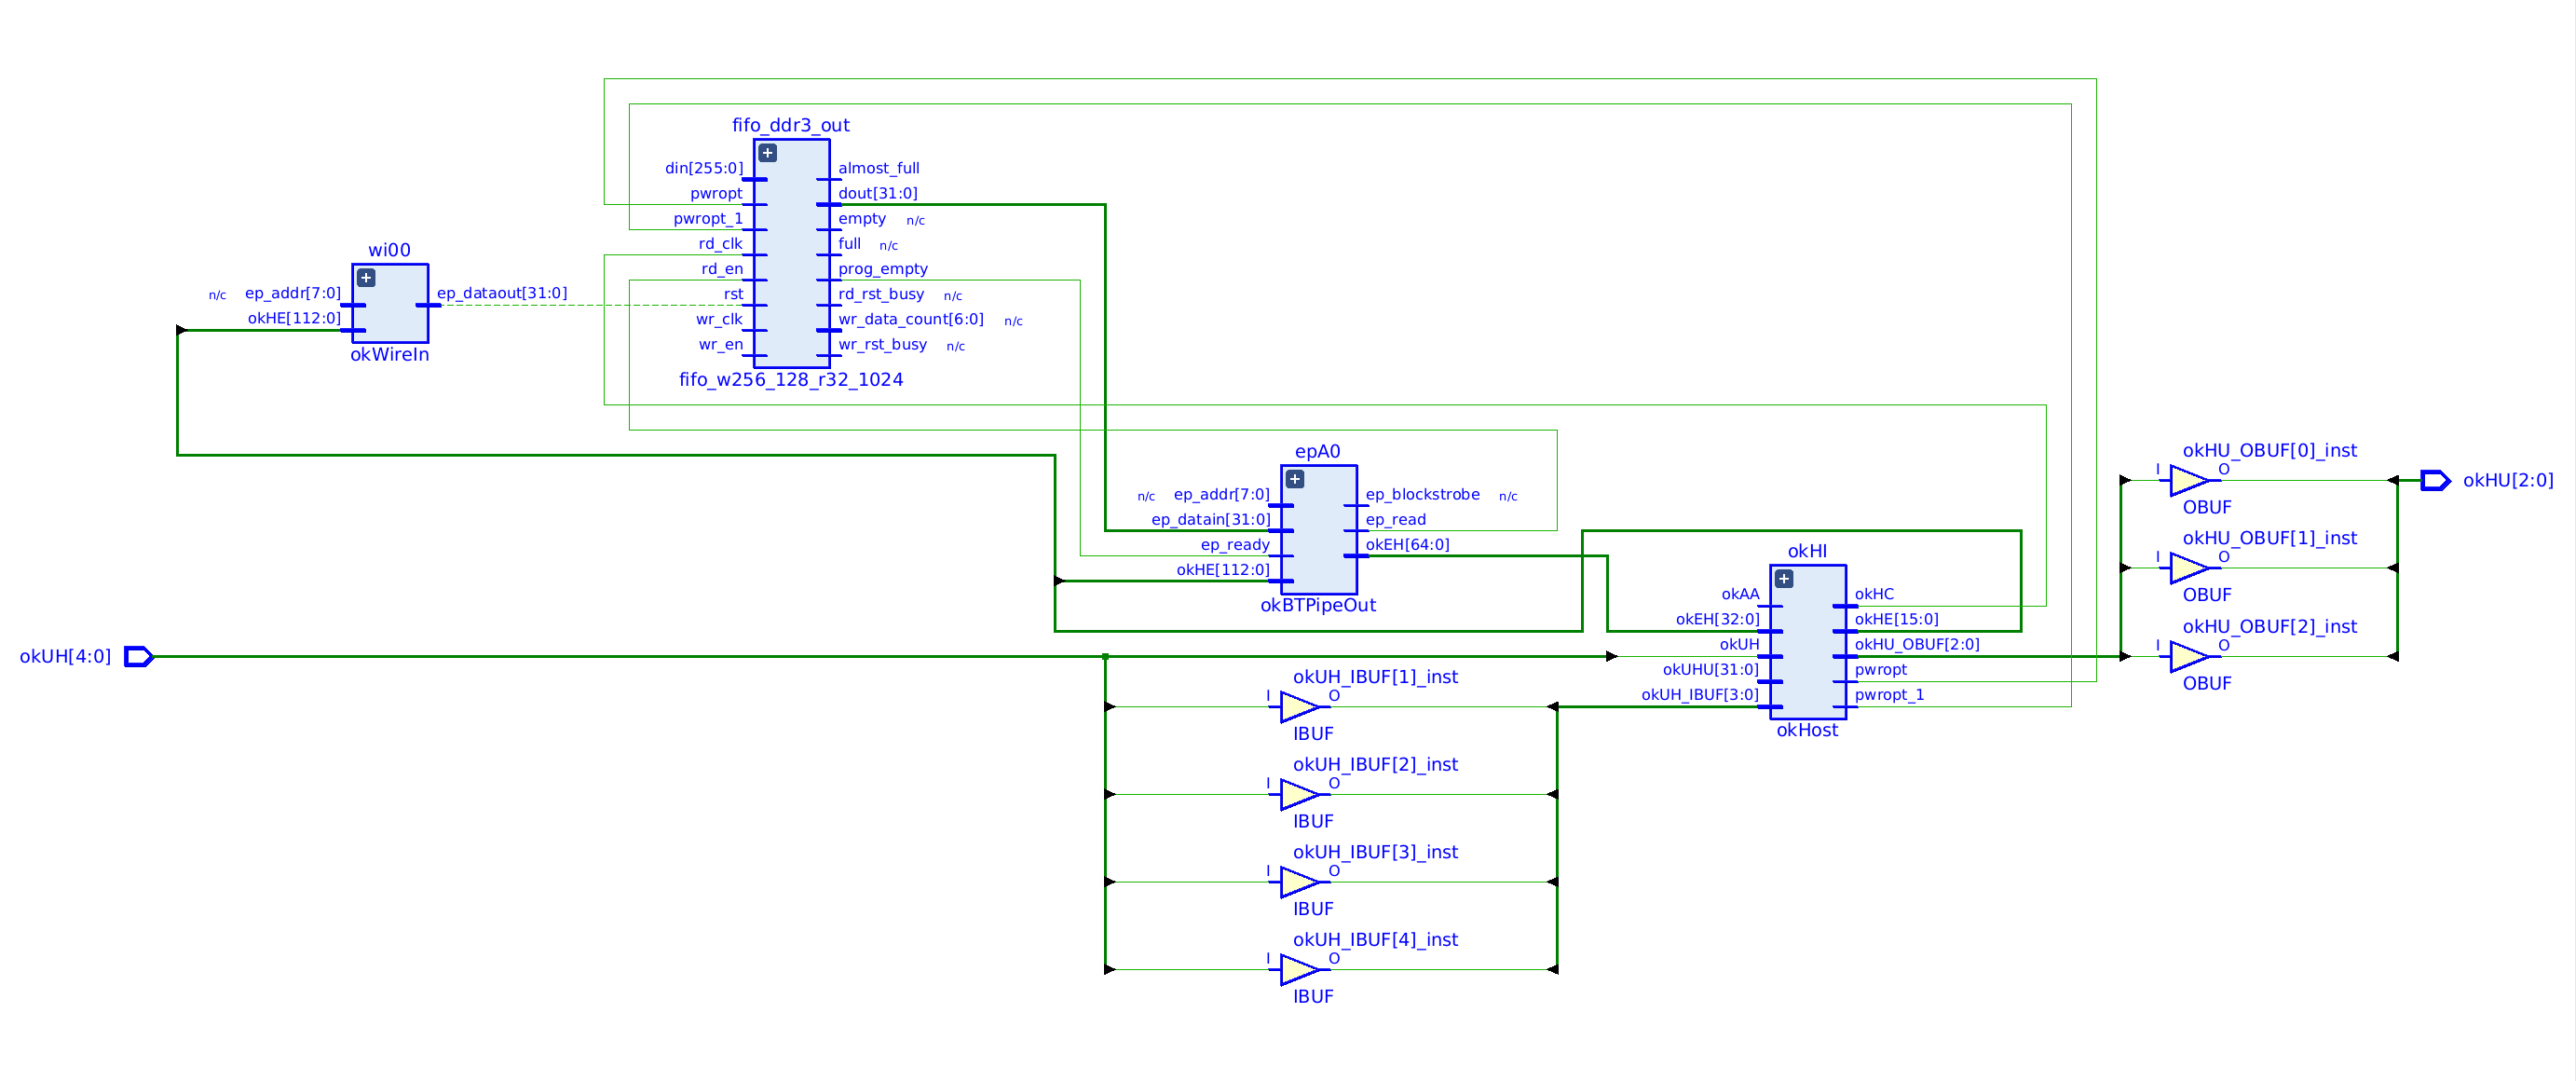Click the okHU[2:0] output port symbol
2576x1081 pixels.
point(2435,481)
